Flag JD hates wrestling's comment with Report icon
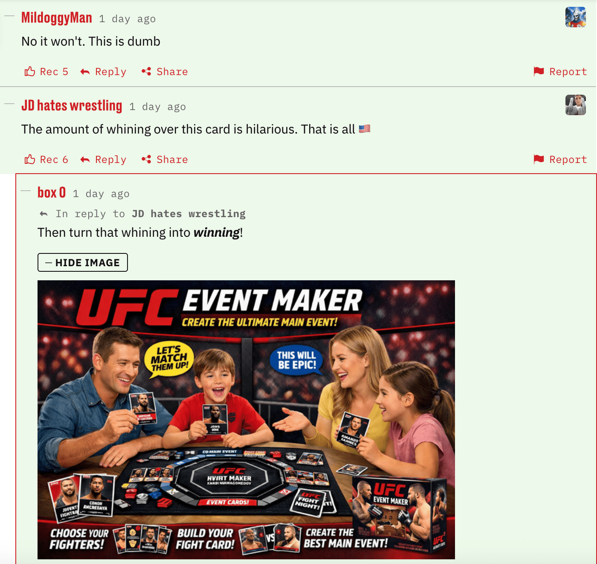Screen dimensions: 597x564 tap(539, 159)
